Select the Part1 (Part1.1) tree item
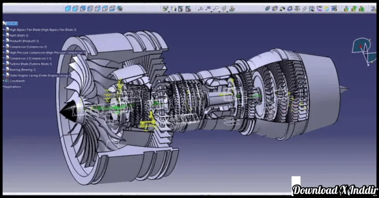The image size is (379, 198). click(x=19, y=35)
